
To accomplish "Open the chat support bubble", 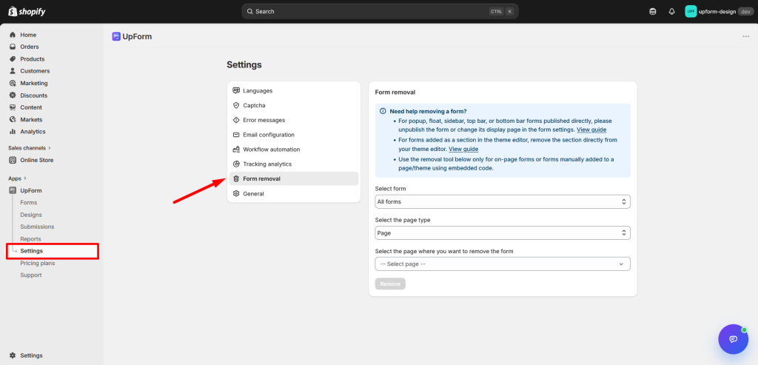I will (734, 339).
